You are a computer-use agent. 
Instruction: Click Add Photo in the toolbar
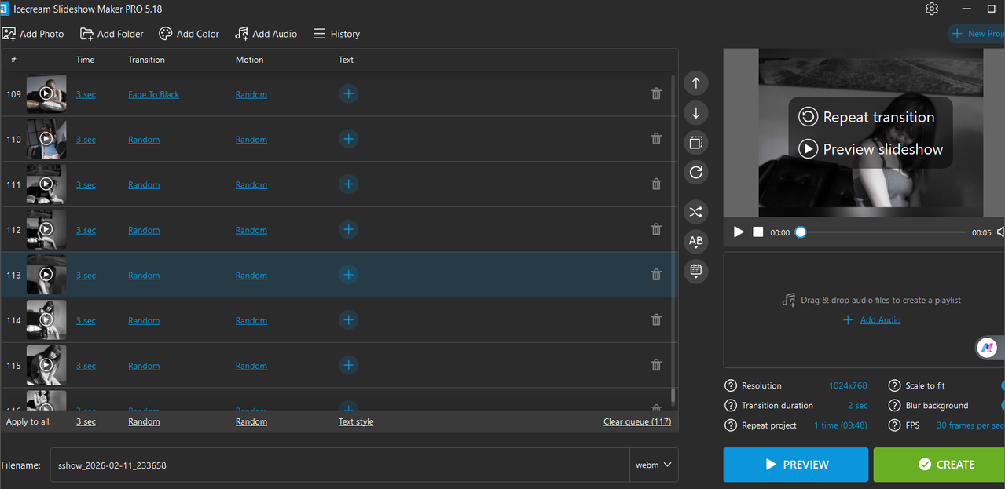click(33, 34)
